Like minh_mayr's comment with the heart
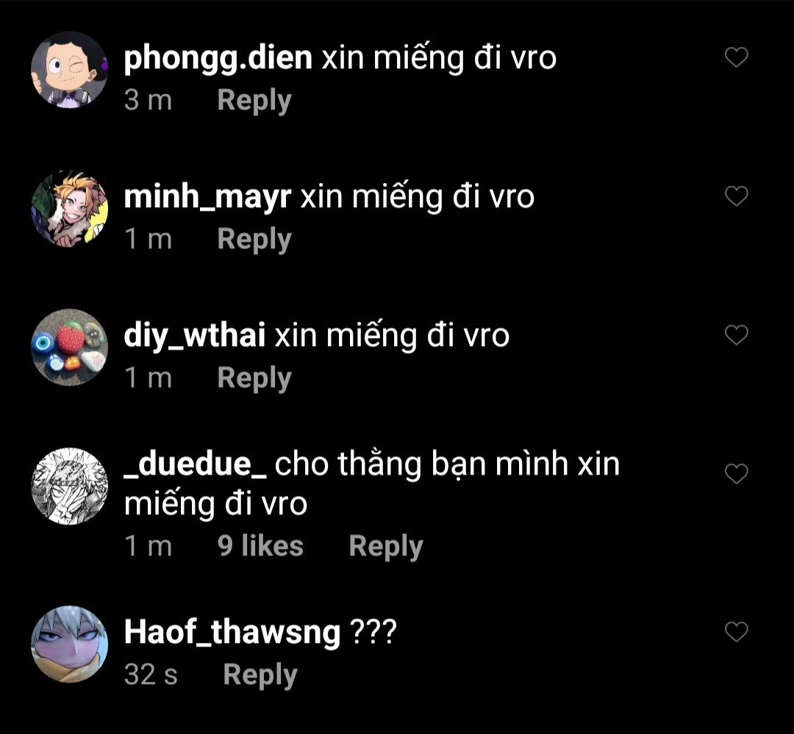Image resolution: width=794 pixels, height=734 pixels. click(x=736, y=196)
